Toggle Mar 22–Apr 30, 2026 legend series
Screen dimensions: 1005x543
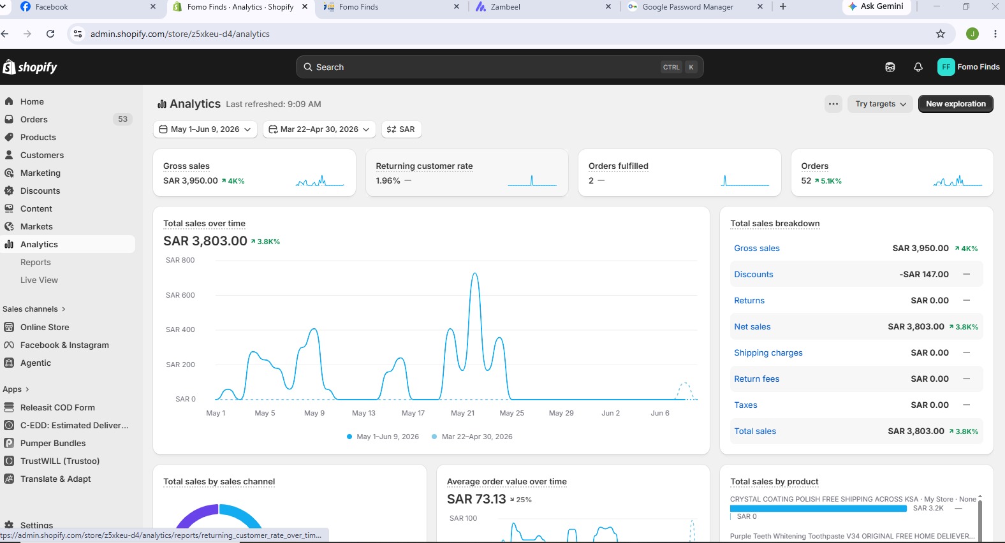pos(472,437)
